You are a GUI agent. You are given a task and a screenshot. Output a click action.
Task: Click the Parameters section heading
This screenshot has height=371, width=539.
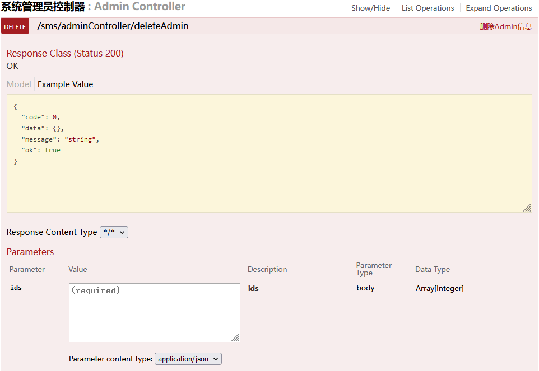(30, 252)
